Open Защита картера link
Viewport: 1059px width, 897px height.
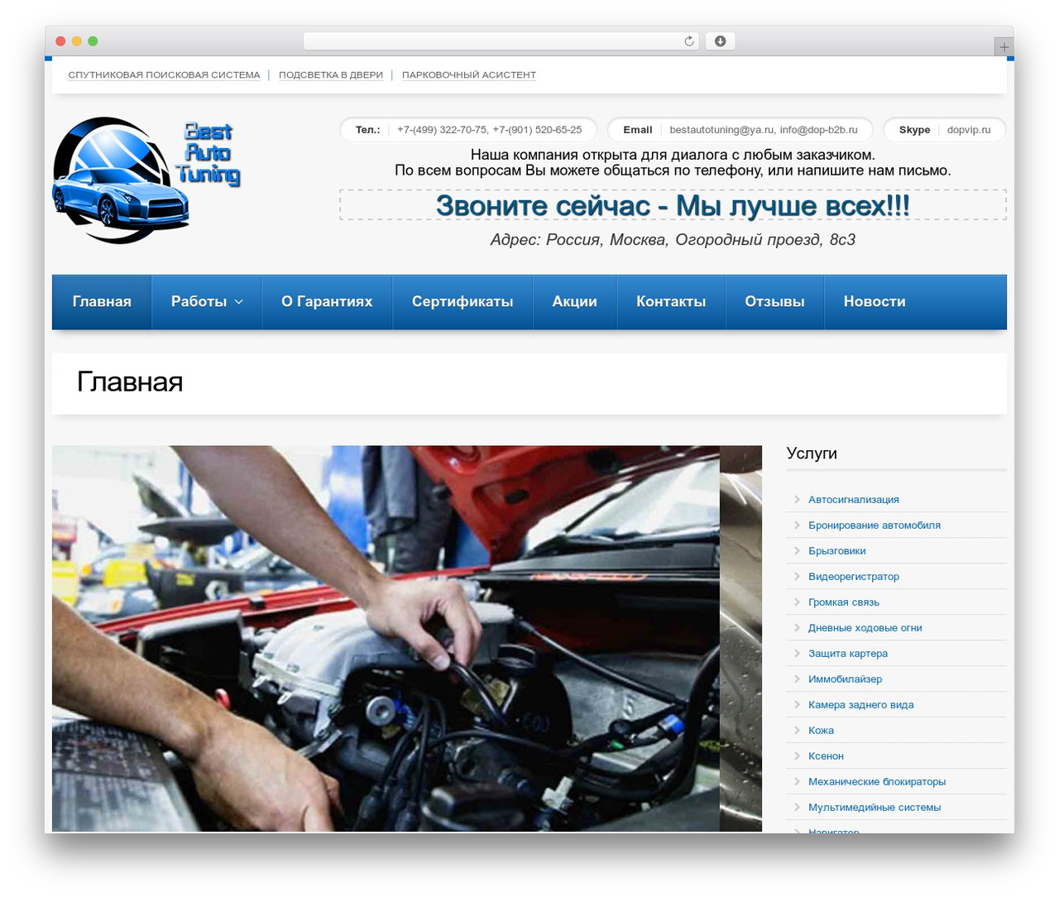coord(848,654)
